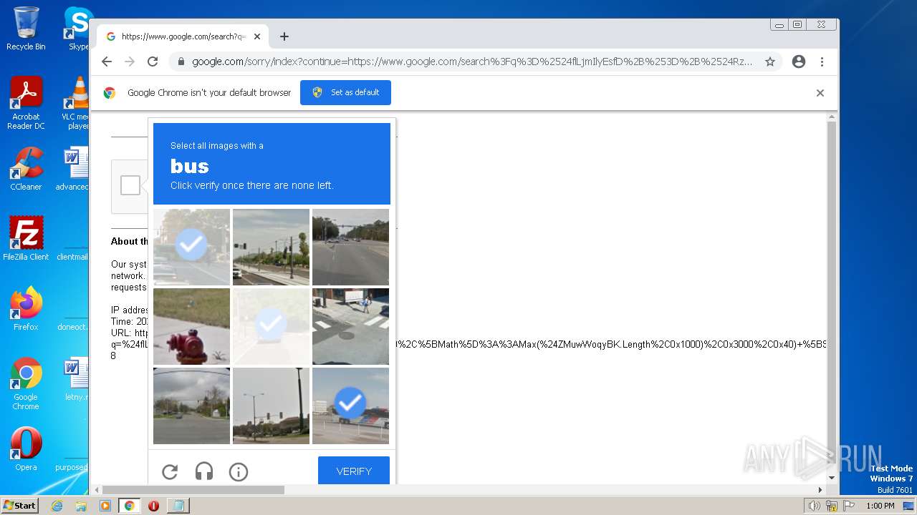Click the VERIFY button
The width and height of the screenshot is (917, 515).
click(354, 471)
